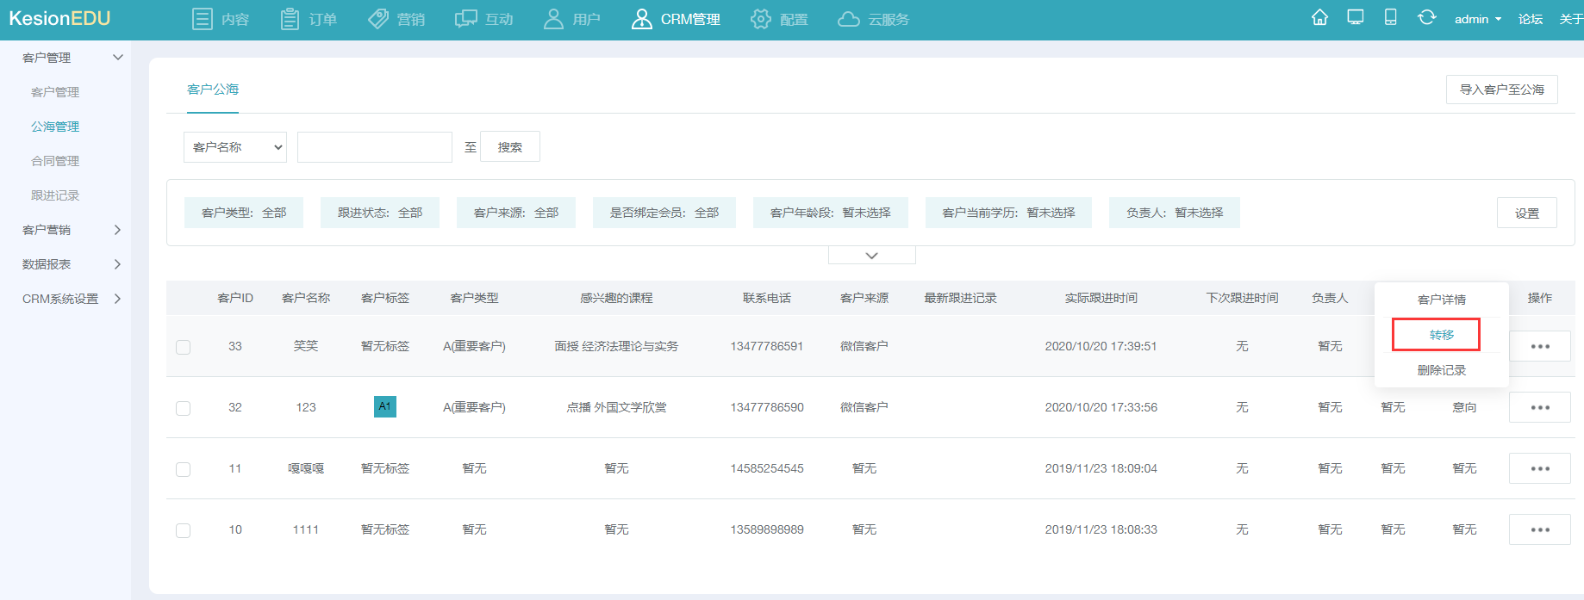
Task: Click the refresh cache icon
Action: coord(1427,17)
